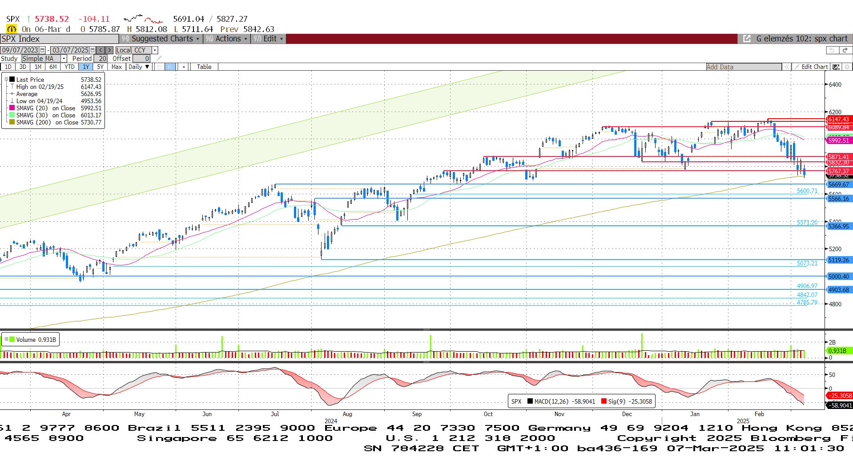The image size is (853, 473).
Task: Click the 5992.51 magenta axis label
Action: click(839, 140)
